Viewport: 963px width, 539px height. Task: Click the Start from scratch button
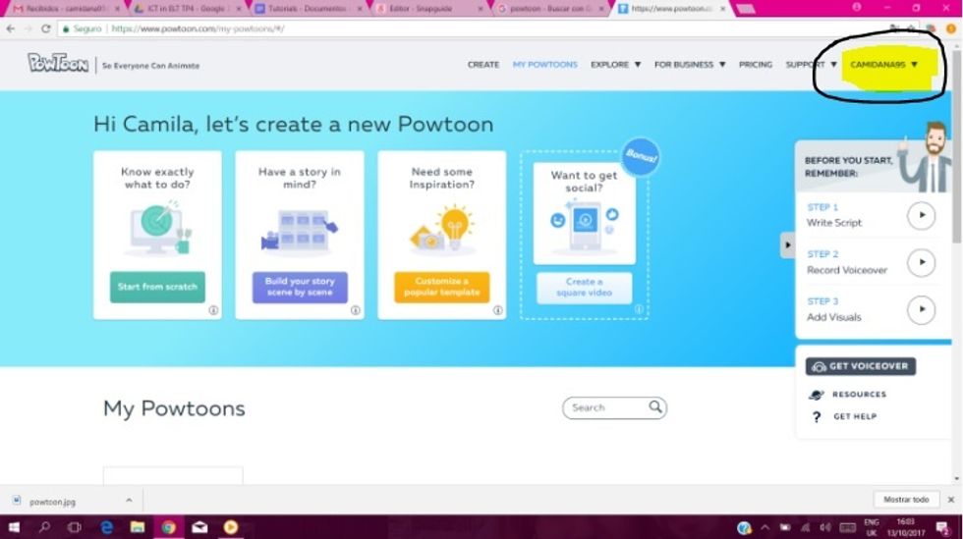pyautogui.click(x=157, y=287)
